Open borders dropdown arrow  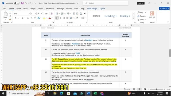[x=85, y=18]
